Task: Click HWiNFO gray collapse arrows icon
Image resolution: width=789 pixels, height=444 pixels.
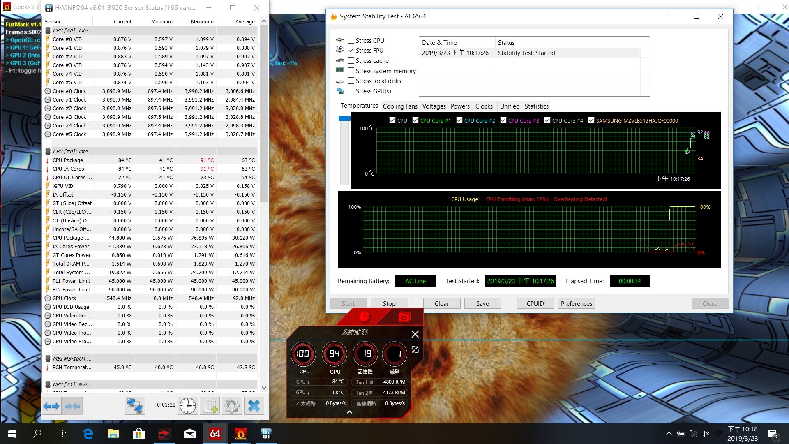Action: coord(72,406)
